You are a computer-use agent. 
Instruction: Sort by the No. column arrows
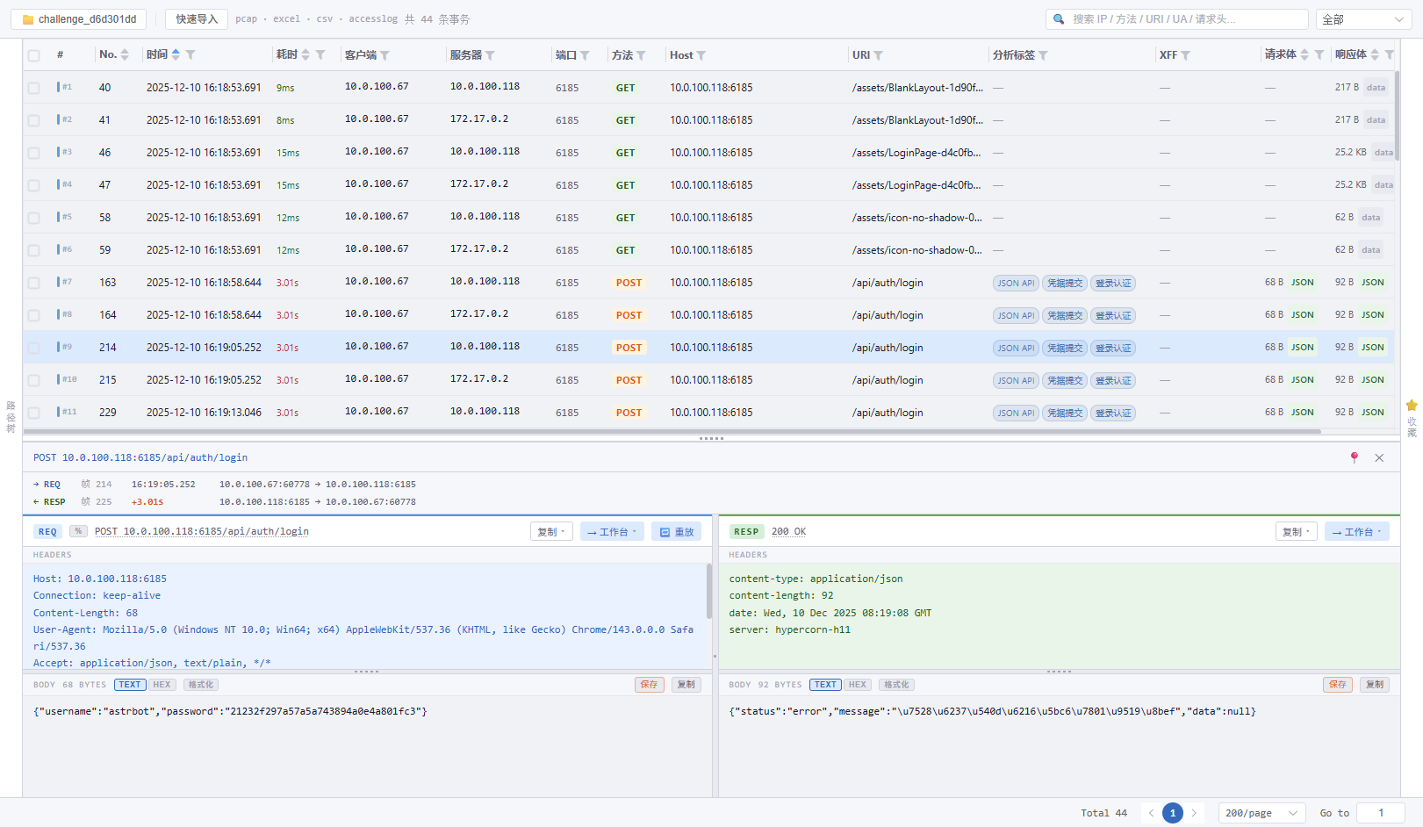(125, 54)
